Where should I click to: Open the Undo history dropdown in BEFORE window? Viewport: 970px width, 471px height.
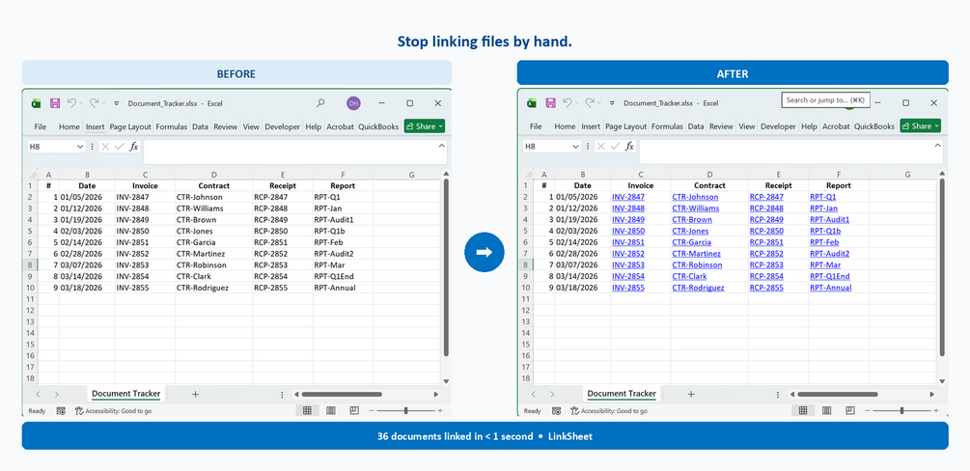point(81,103)
